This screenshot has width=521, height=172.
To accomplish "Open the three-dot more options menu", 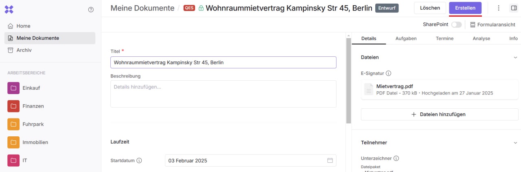I will pos(499,8).
